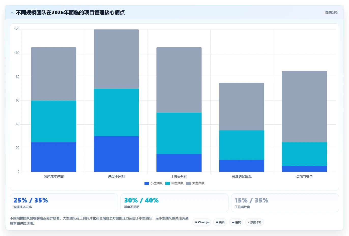Click the 20 y-axis value

tap(18, 148)
